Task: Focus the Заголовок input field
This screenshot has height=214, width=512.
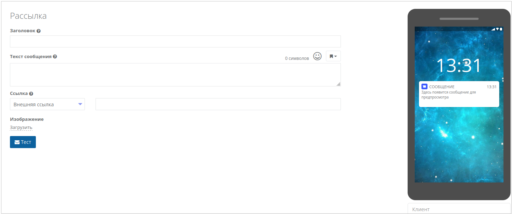Action: (x=175, y=41)
